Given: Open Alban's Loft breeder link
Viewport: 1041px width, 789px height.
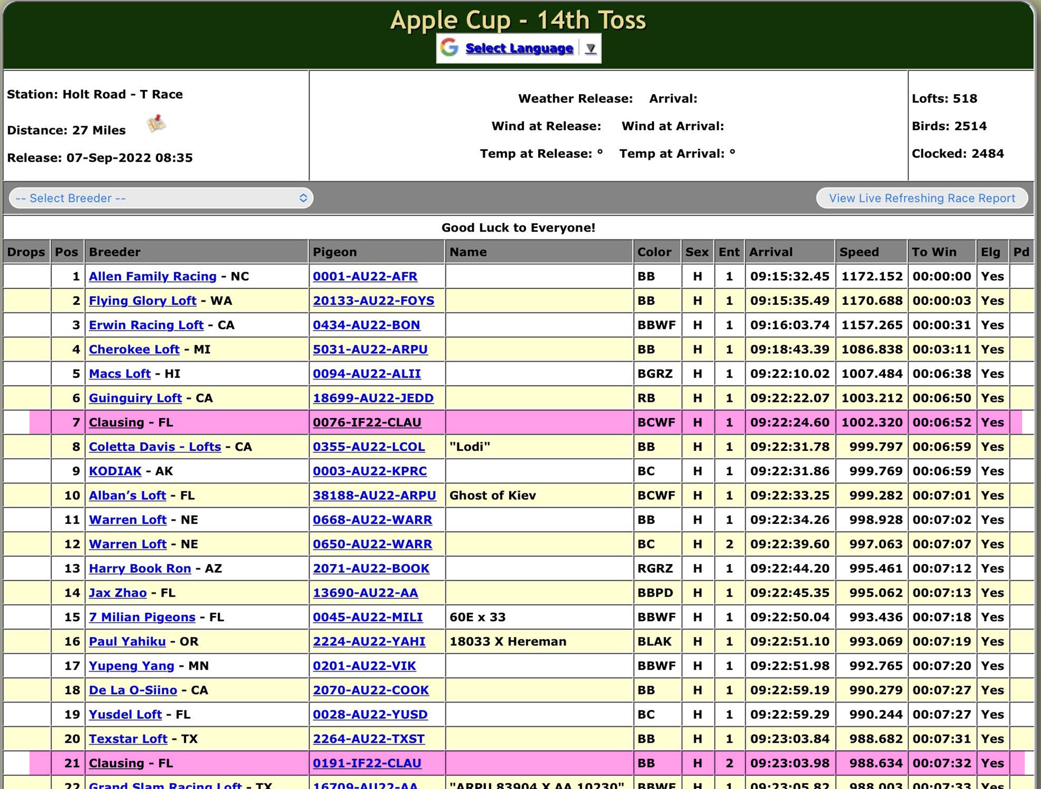Looking at the screenshot, I should click(127, 495).
